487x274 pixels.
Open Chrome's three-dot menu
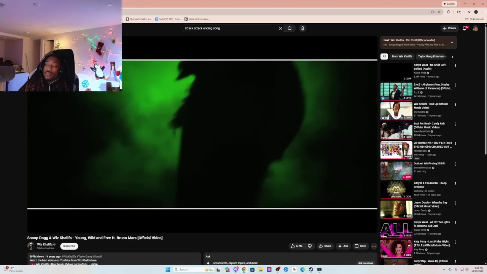[483, 12]
